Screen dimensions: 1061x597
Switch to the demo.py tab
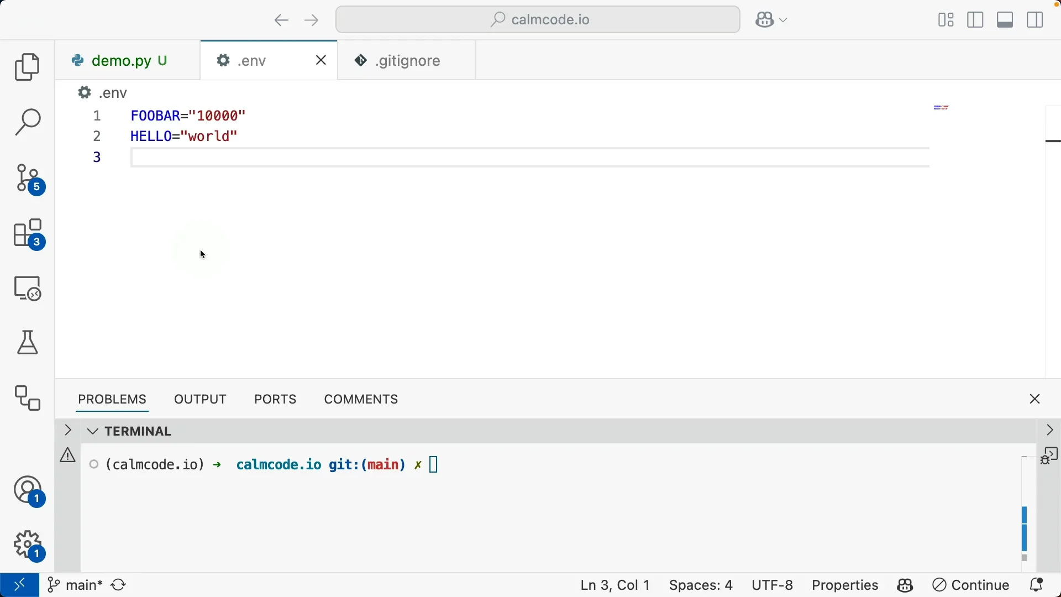[x=121, y=61]
